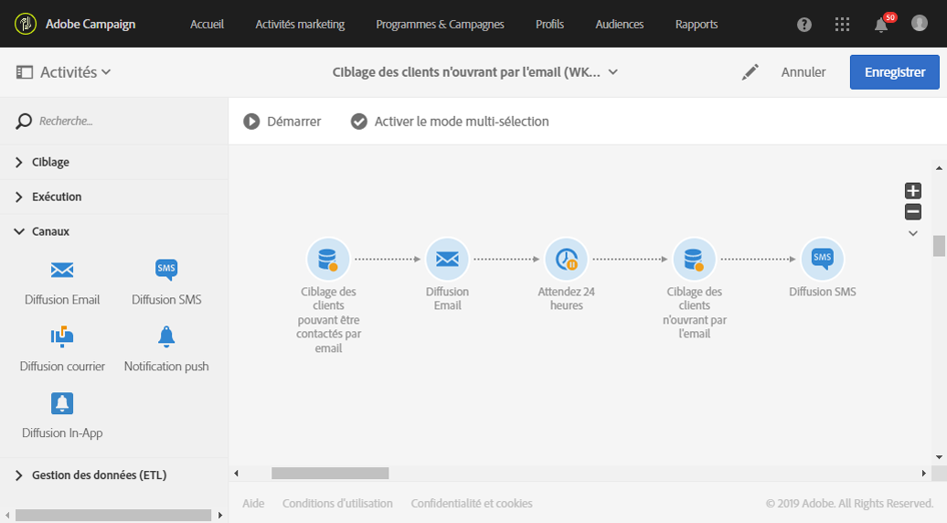
Task: Open the notifications bell in the header
Action: pos(881,25)
